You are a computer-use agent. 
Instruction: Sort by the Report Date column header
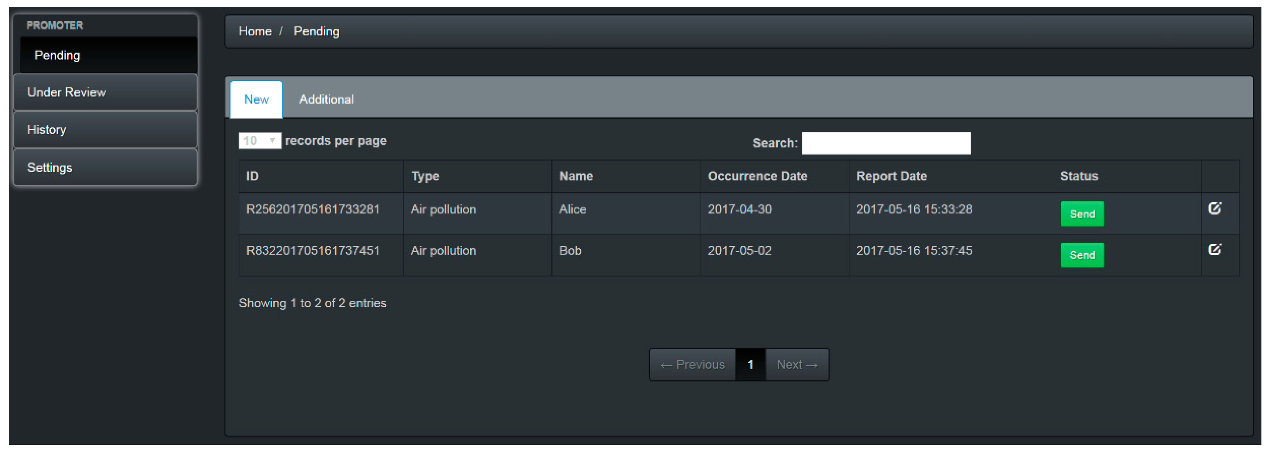point(891,176)
